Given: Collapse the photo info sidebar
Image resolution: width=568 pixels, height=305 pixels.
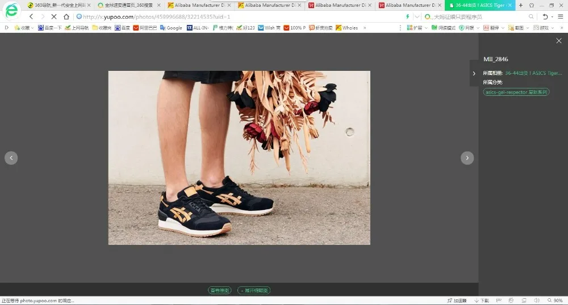Looking at the screenshot, I should coord(474,73).
